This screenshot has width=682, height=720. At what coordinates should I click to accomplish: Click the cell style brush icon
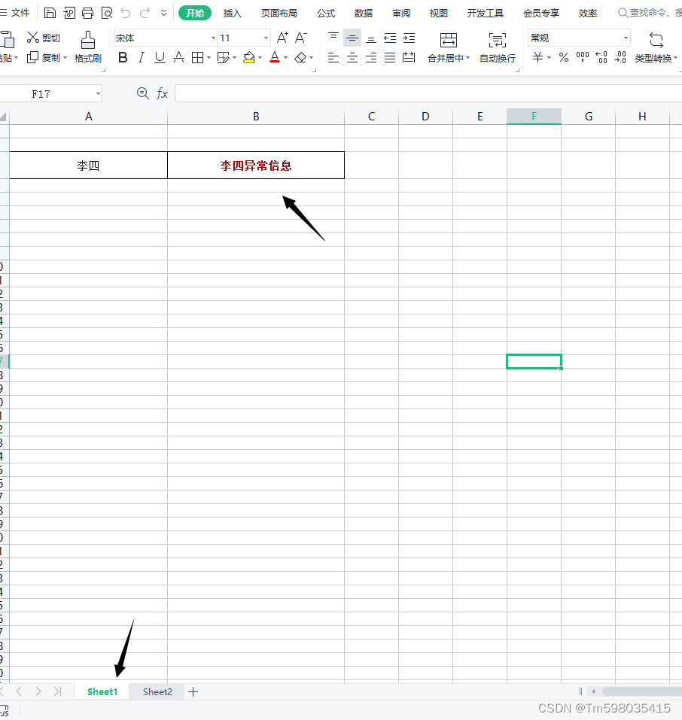pyautogui.click(x=224, y=57)
